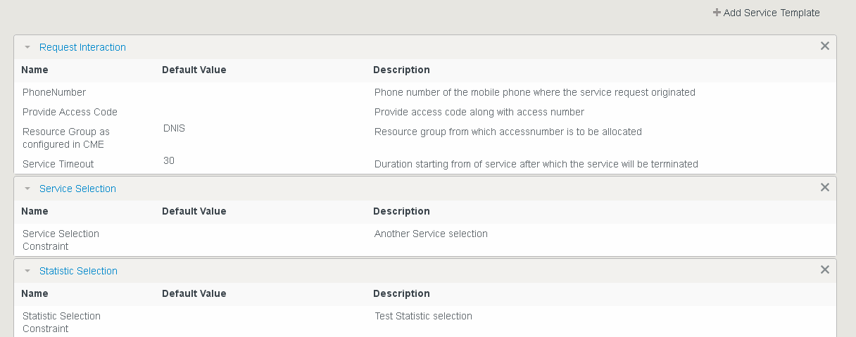Viewport: 856px width, 337px height.
Task: Click Default Value header in Request Interaction
Action: [194, 70]
